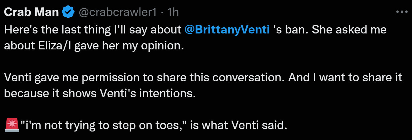
Task: Open the @BrittanyVenti mention link
Action: tap(227, 30)
